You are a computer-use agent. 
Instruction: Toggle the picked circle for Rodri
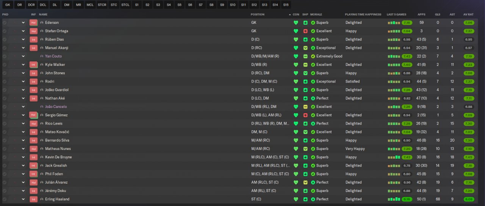point(5,81)
